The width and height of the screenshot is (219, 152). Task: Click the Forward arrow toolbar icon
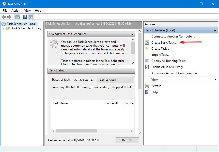[9, 17]
